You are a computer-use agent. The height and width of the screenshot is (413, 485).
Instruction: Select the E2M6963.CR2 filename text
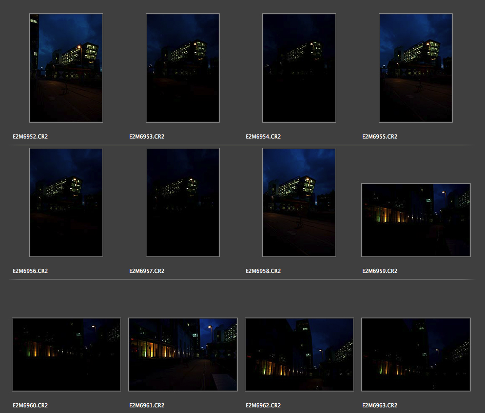380,405
